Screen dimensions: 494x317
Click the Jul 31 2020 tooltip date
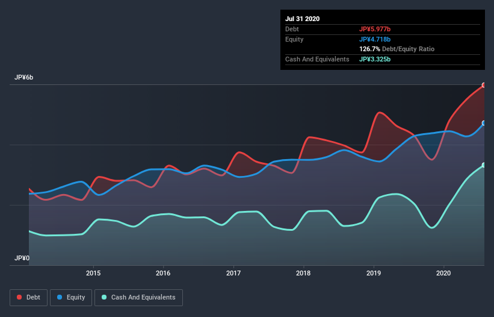tap(303, 19)
